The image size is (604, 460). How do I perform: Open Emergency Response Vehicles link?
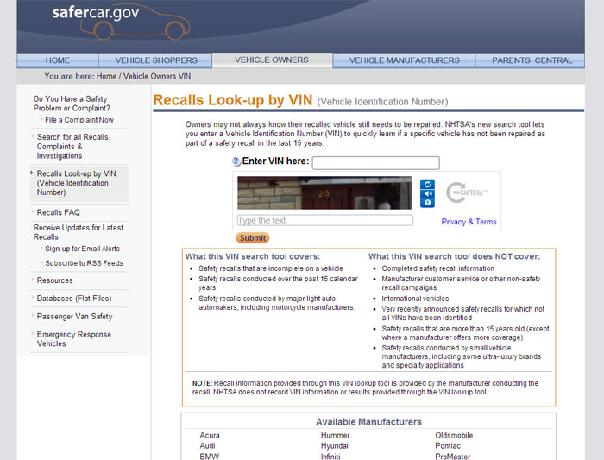click(x=74, y=339)
